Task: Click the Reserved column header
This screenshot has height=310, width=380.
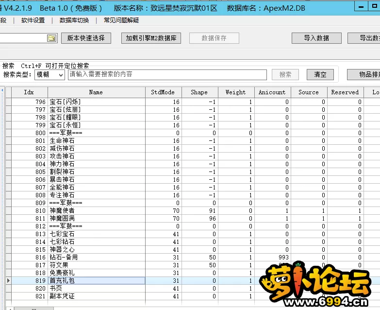Action: click(x=346, y=92)
